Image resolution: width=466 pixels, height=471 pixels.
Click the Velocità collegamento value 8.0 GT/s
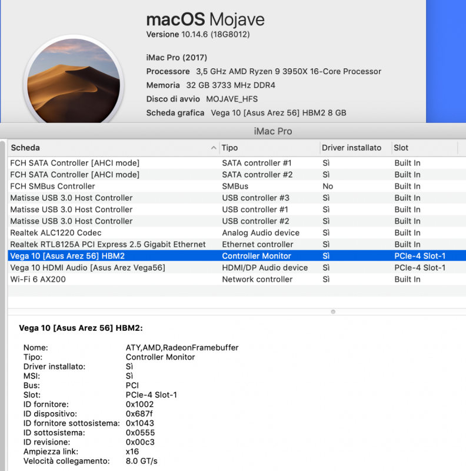(x=141, y=461)
